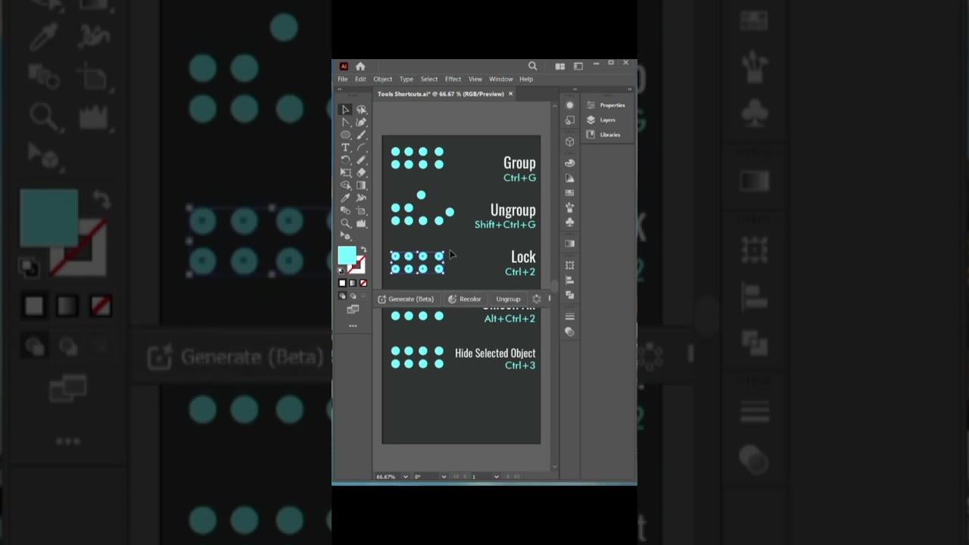Close the Tools Shortcuts.ai tab
This screenshot has height=545, width=969.
510,94
